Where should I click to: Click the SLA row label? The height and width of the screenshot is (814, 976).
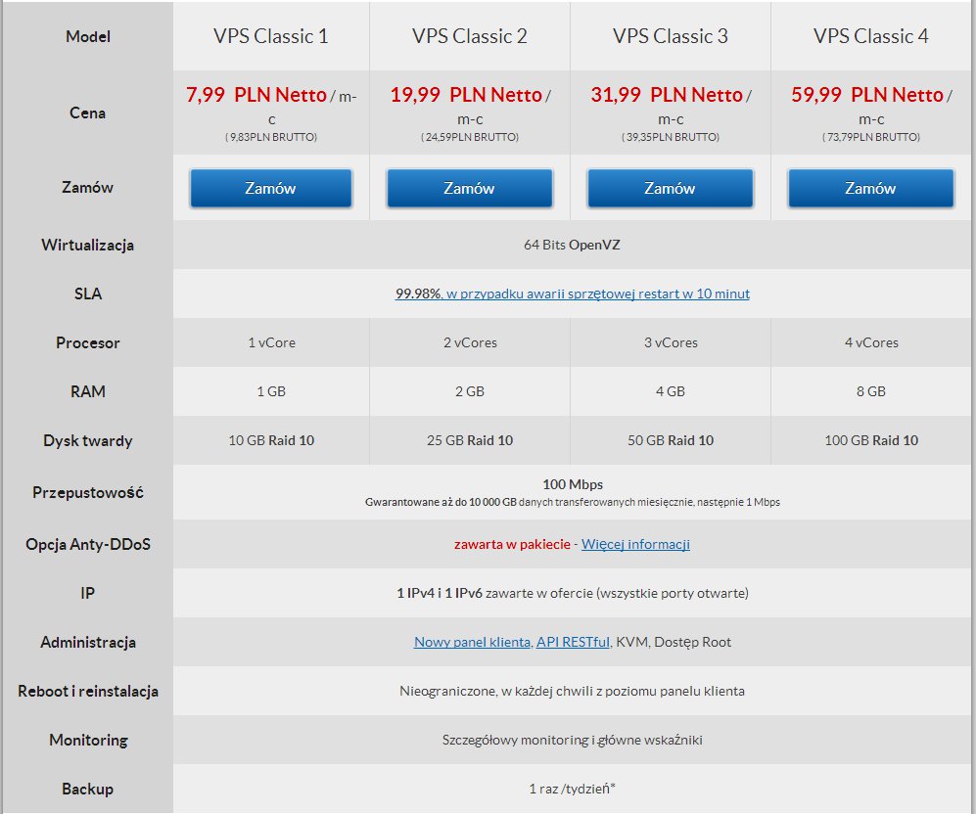click(x=88, y=294)
